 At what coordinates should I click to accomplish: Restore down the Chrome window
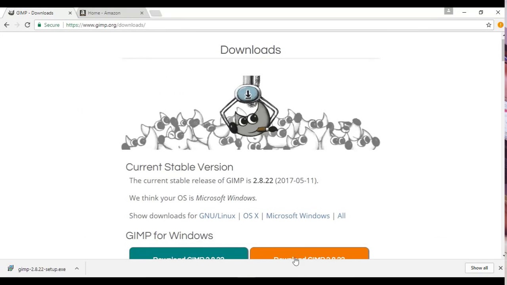481,13
